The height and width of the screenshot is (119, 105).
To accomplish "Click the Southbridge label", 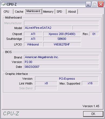I will [x=14, y=39].
